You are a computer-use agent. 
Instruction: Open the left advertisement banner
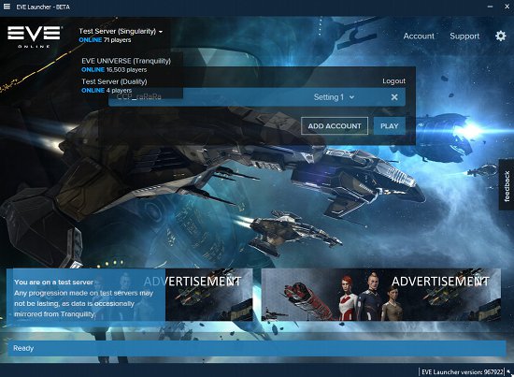click(x=208, y=295)
